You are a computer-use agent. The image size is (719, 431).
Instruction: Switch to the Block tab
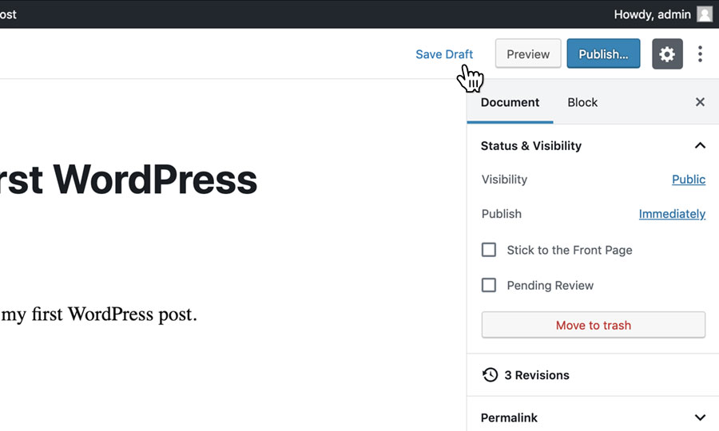point(582,103)
